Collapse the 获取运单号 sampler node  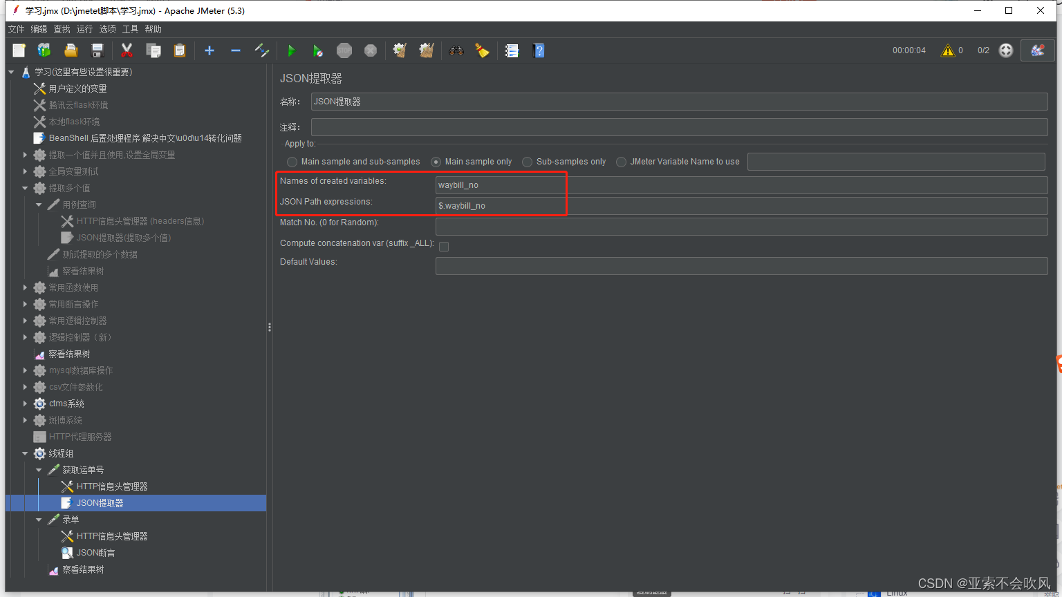tap(39, 470)
